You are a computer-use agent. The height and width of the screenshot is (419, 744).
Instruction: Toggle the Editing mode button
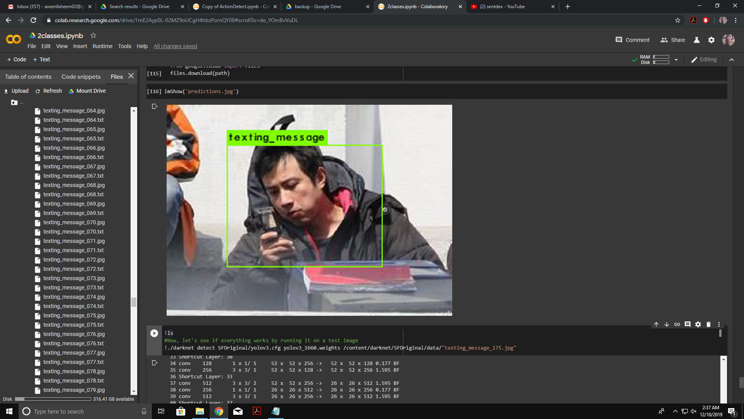(704, 59)
